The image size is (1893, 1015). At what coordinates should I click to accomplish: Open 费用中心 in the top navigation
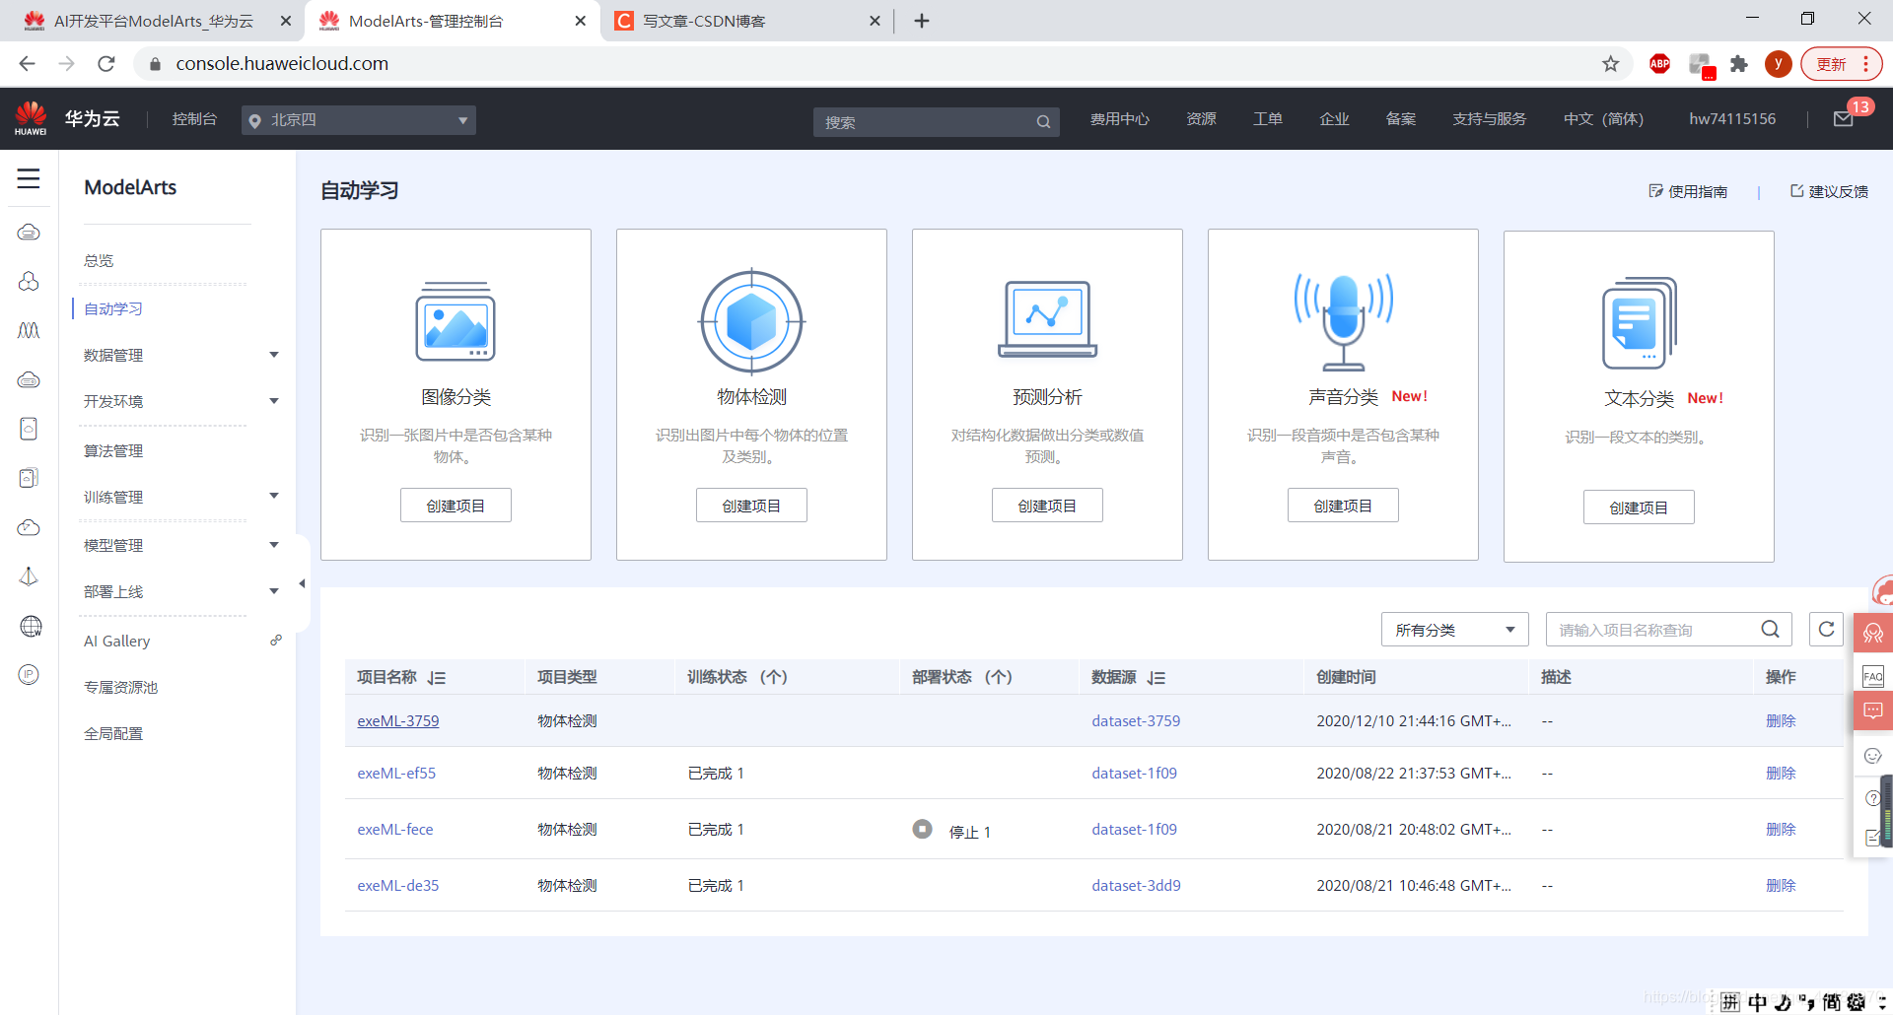point(1119,119)
